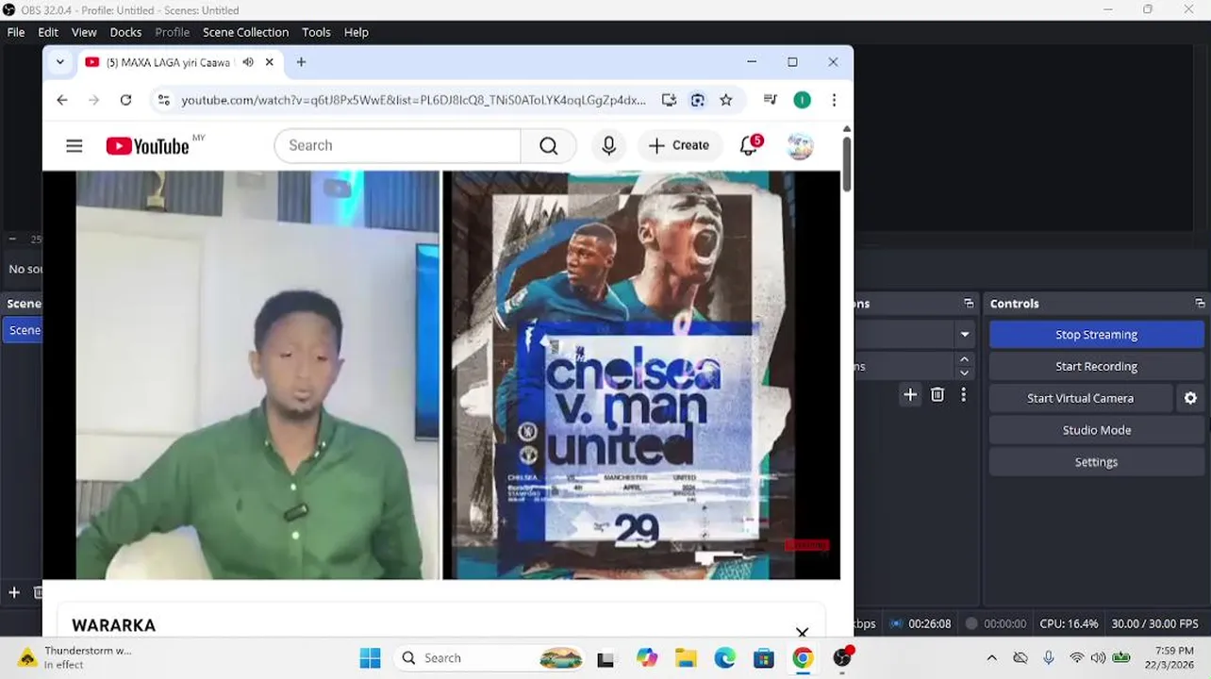Close the MAXA LAGA YouTube tab

pyautogui.click(x=270, y=62)
